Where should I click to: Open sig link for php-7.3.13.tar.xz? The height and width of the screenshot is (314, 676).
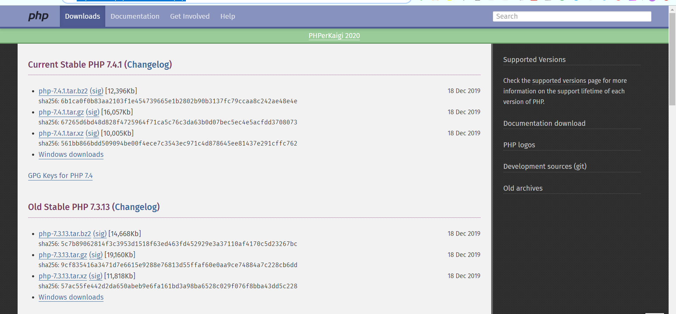[x=95, y=276]
